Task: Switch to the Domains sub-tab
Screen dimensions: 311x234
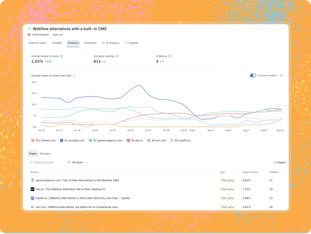Action: [45, 154]
